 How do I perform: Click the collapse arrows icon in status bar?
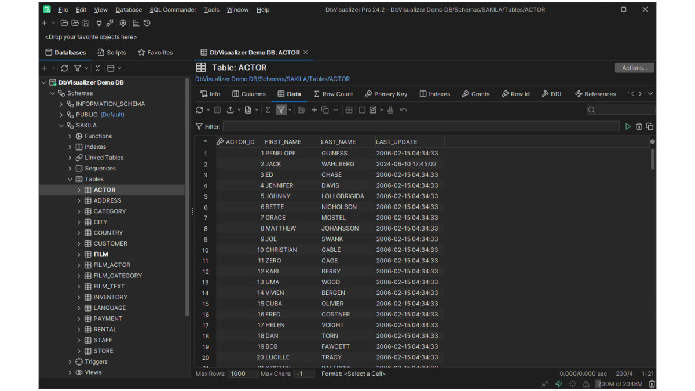pos(545,383)
